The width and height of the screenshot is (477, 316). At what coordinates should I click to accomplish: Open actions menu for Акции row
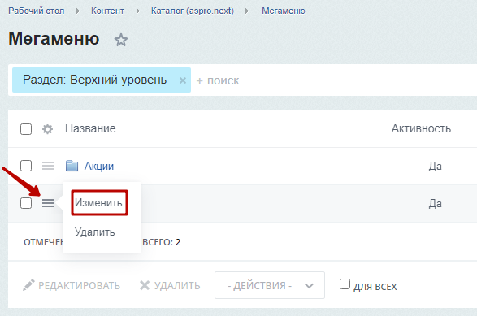coord(48,166)
